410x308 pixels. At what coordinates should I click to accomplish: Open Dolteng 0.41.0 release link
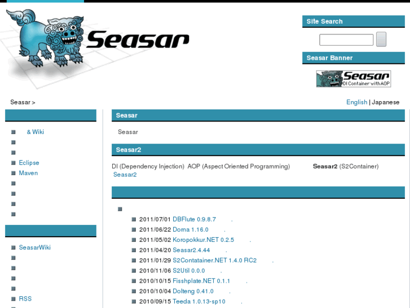193,291
